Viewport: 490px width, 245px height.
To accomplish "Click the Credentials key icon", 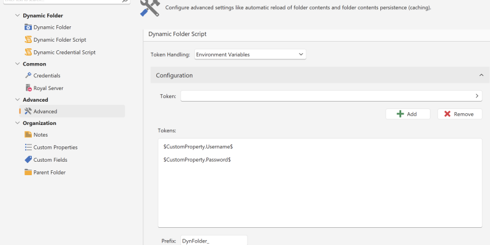I will 28,75.
